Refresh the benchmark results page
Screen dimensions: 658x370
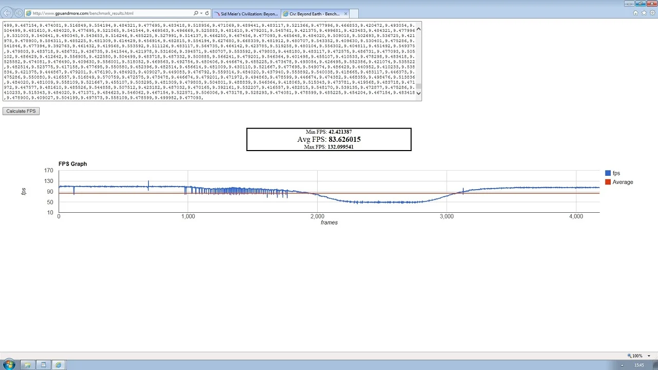pyautogui.click(x=207, y=13)
